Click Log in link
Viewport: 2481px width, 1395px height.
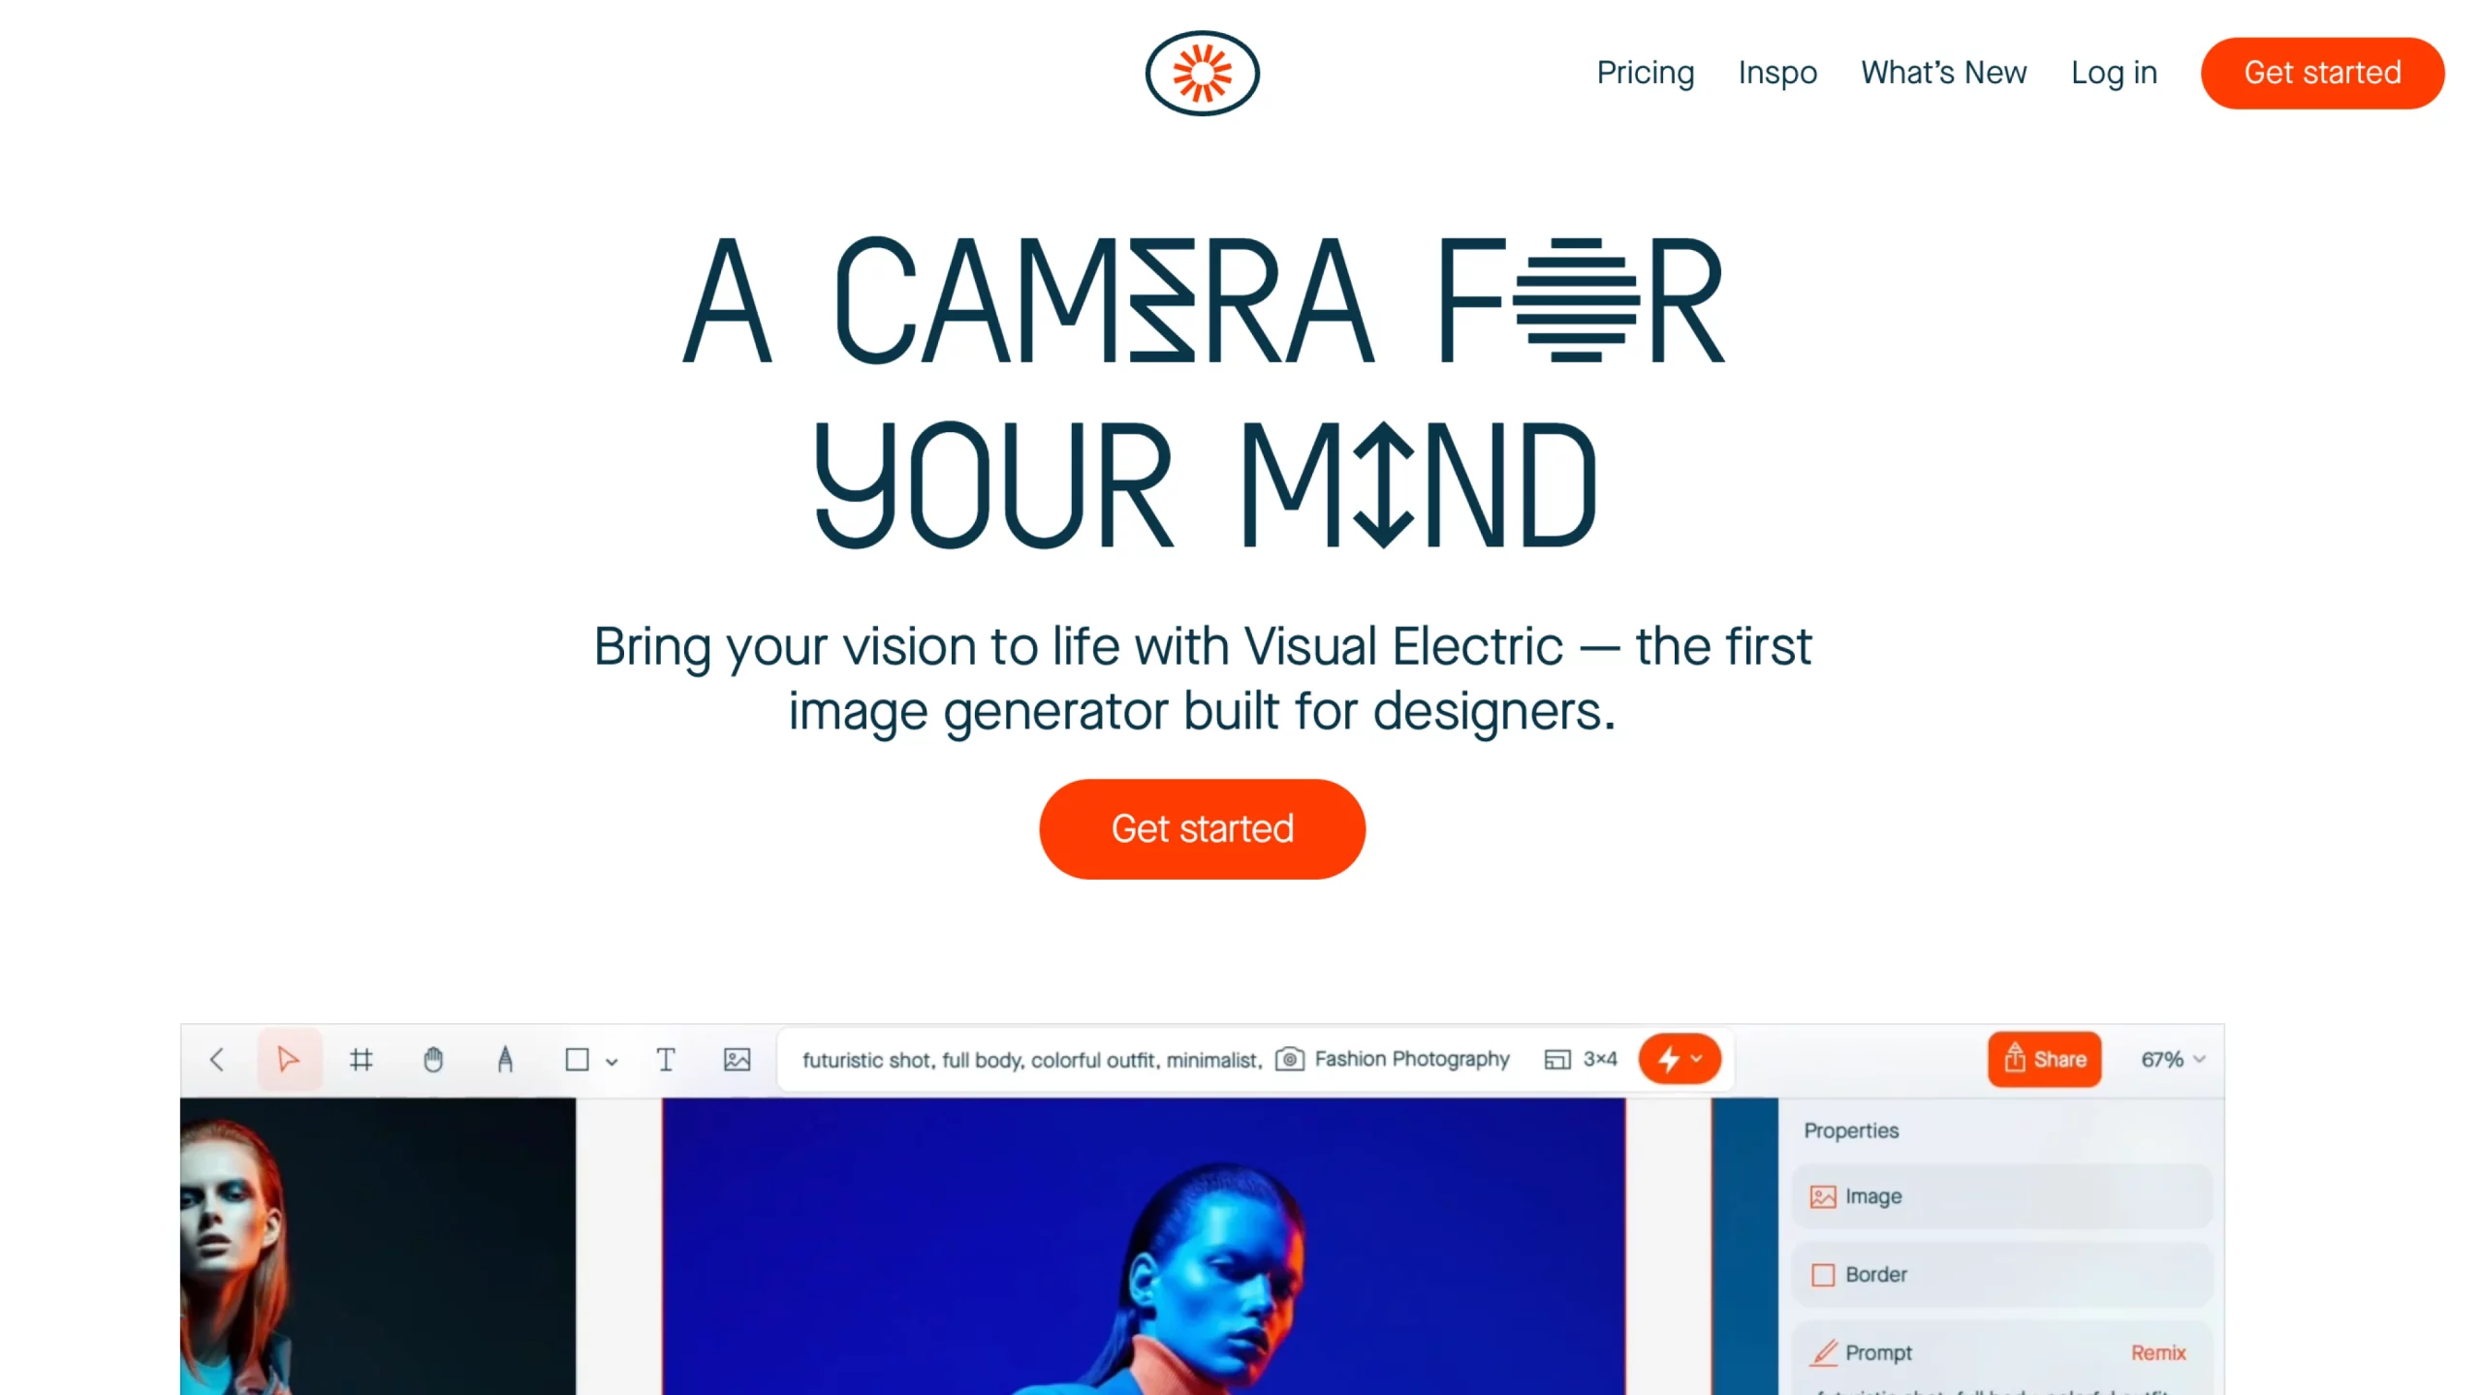2114,73
